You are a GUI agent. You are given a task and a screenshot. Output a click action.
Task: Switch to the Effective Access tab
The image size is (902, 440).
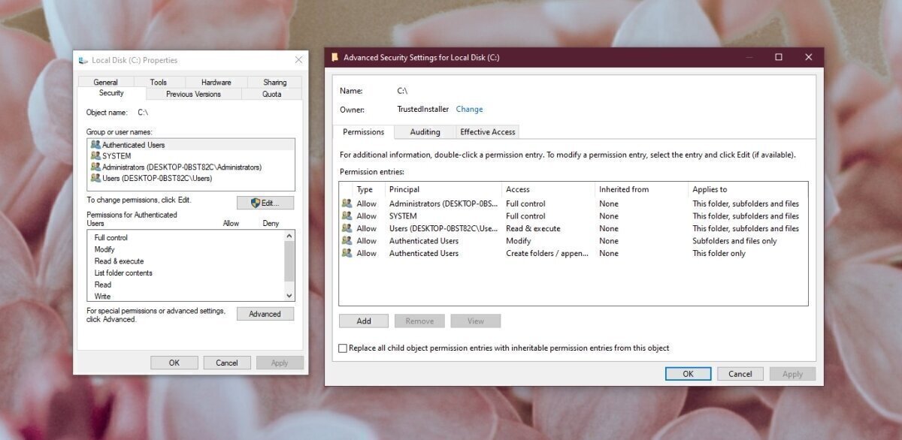pos(487,131)
